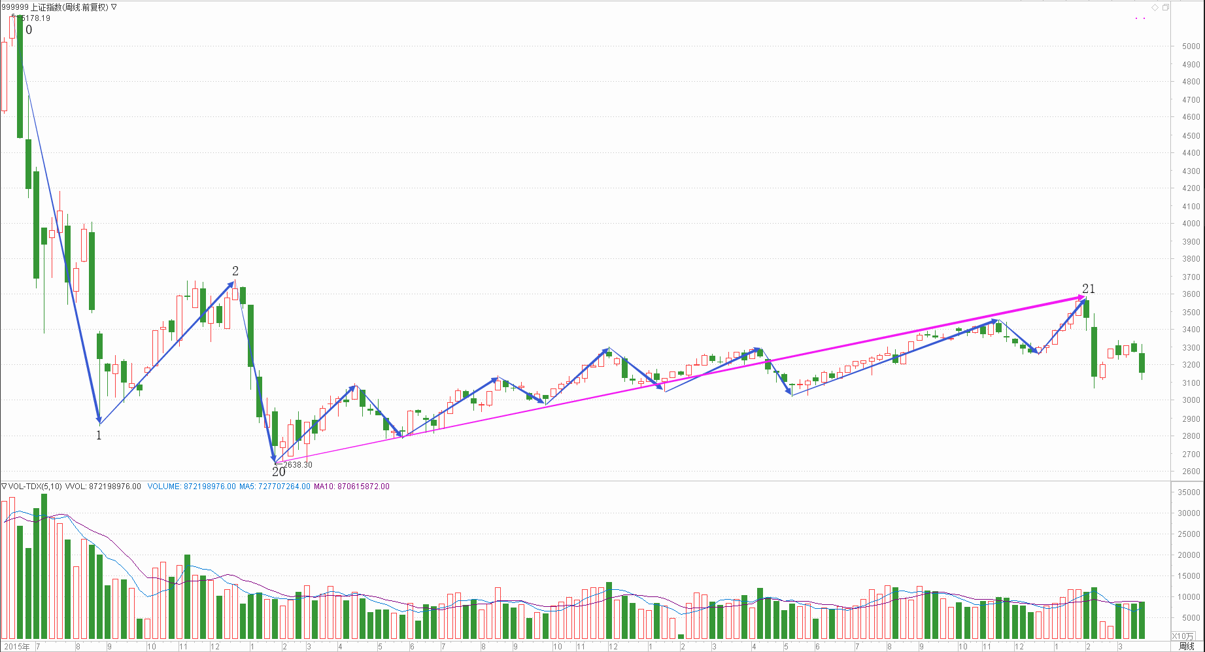Click the 2015年 label on time axis
This screenshot has height=652, width=1205.
click(16, 647)
